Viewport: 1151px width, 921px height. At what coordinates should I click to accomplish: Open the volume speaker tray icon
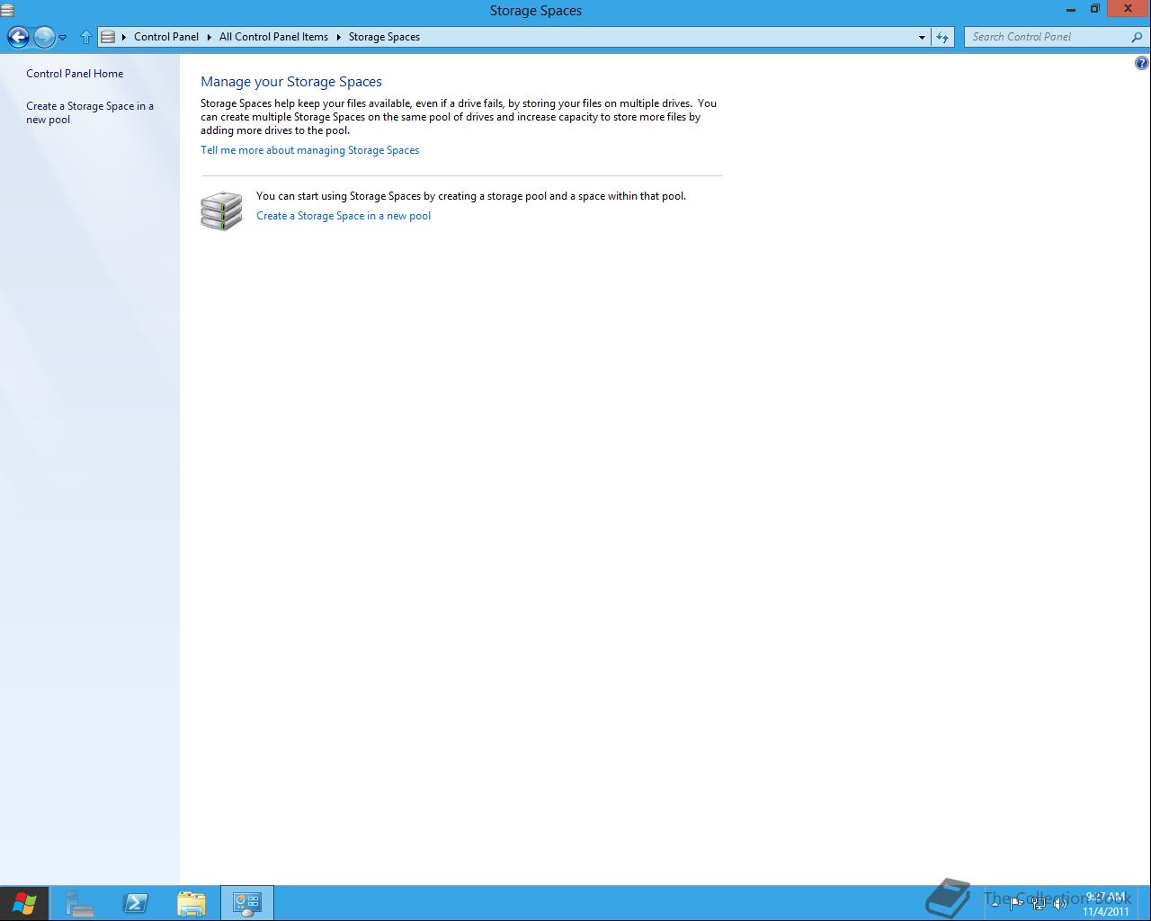[x=1060, y=903]
